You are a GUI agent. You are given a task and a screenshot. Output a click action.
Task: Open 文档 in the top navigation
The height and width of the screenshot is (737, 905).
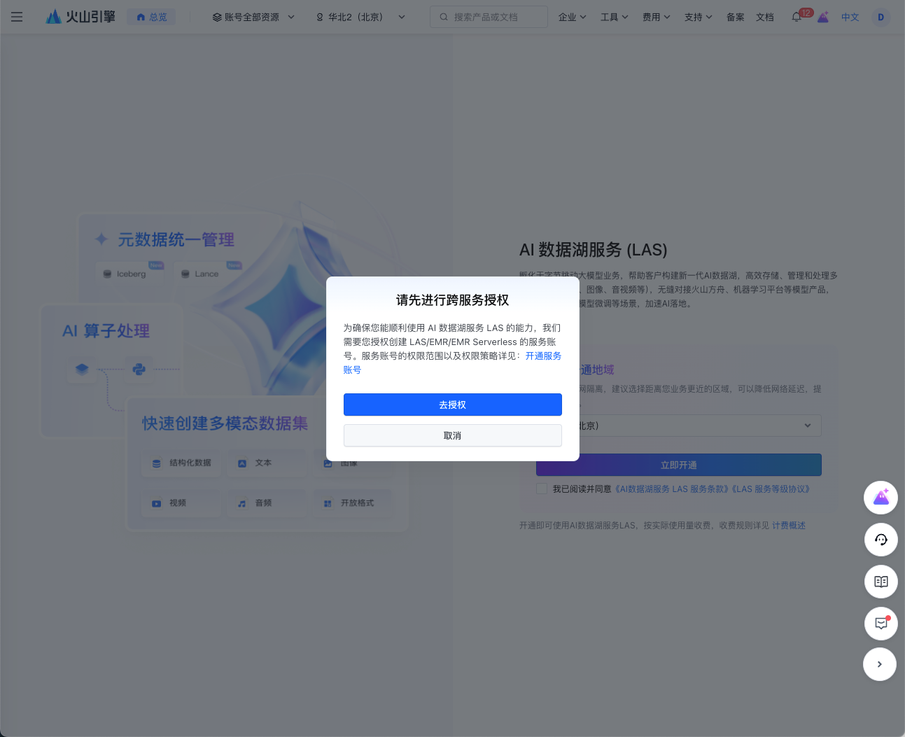coord(765,17)
